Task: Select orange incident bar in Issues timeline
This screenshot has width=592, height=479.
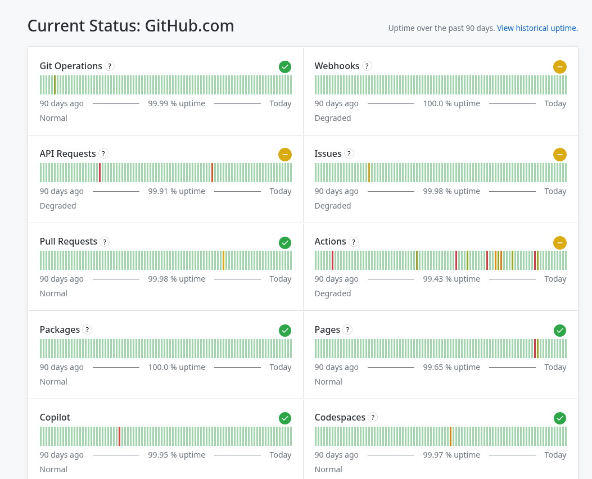Action: (x=369, y=173)
